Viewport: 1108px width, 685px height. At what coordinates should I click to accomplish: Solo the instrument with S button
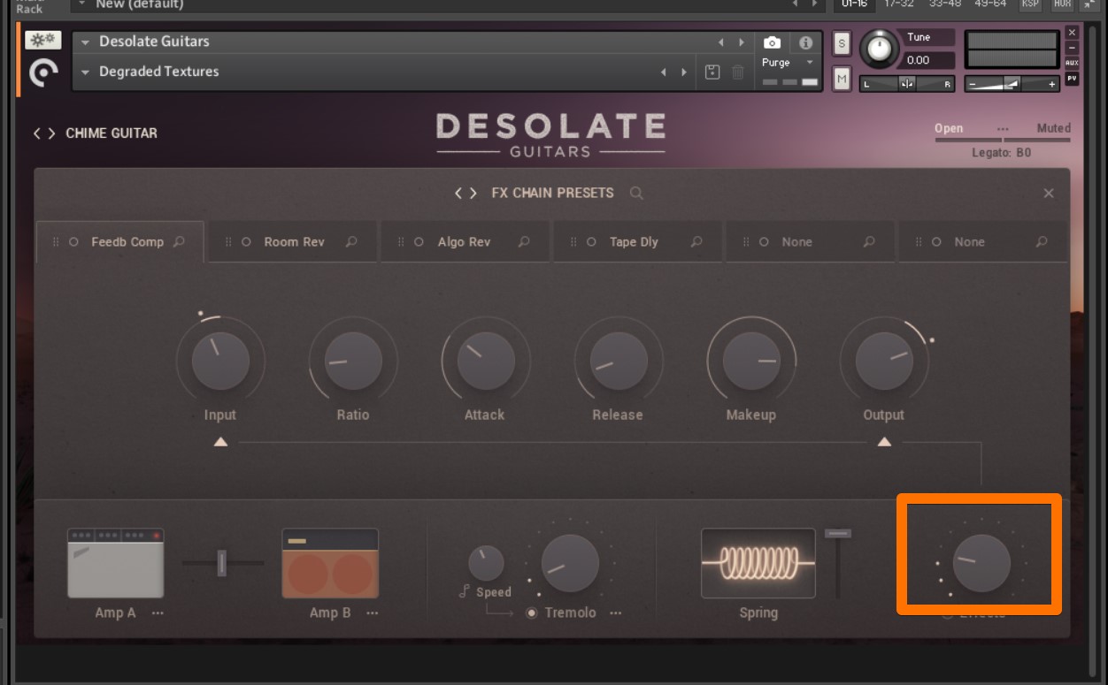[x=841, y=43]
